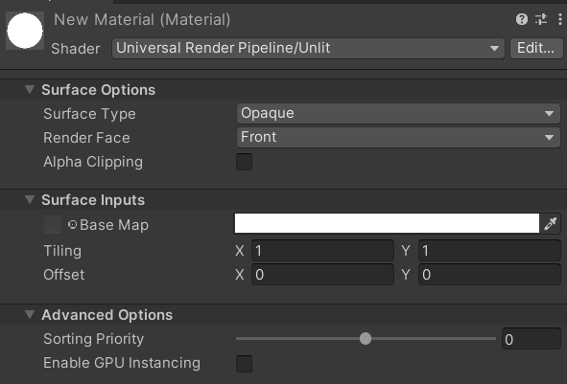Click the Offset Y input field
The height and width of the screenshot is (384, 567).
pyautogui.click(x=489, y=275)
